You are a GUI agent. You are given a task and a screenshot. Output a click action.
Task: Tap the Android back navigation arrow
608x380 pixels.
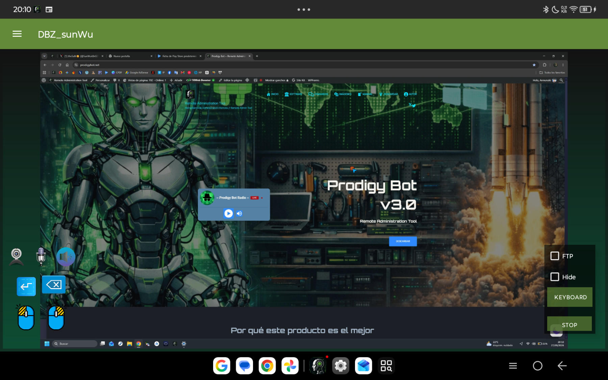pyautogui.click(x=562, y=366)
